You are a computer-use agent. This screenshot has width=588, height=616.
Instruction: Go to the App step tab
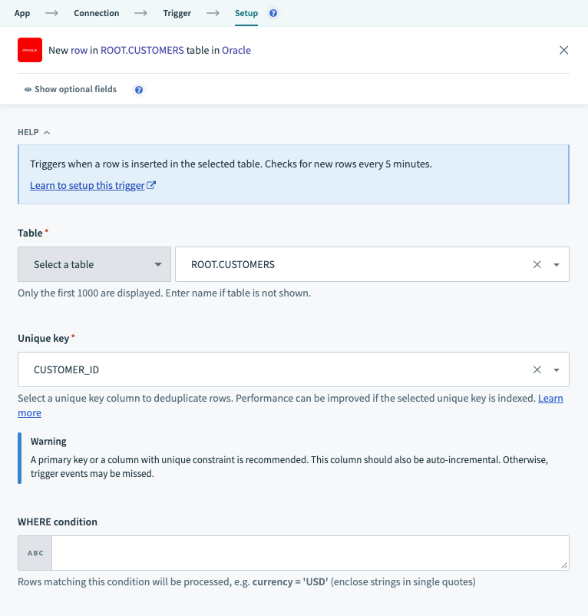pos(22,13)
